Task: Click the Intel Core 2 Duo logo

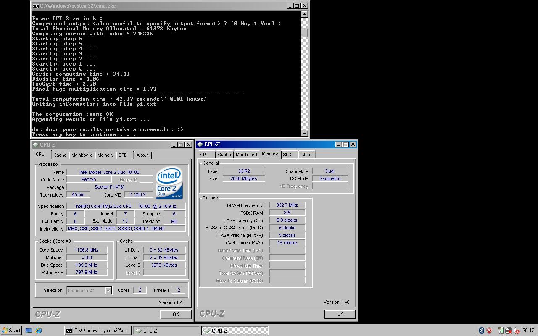Action: [x=169, y=183]
